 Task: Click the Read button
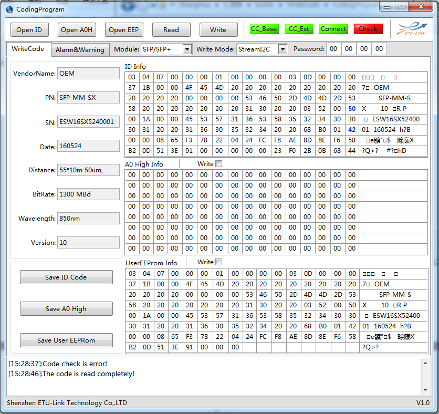coord(171,30)
